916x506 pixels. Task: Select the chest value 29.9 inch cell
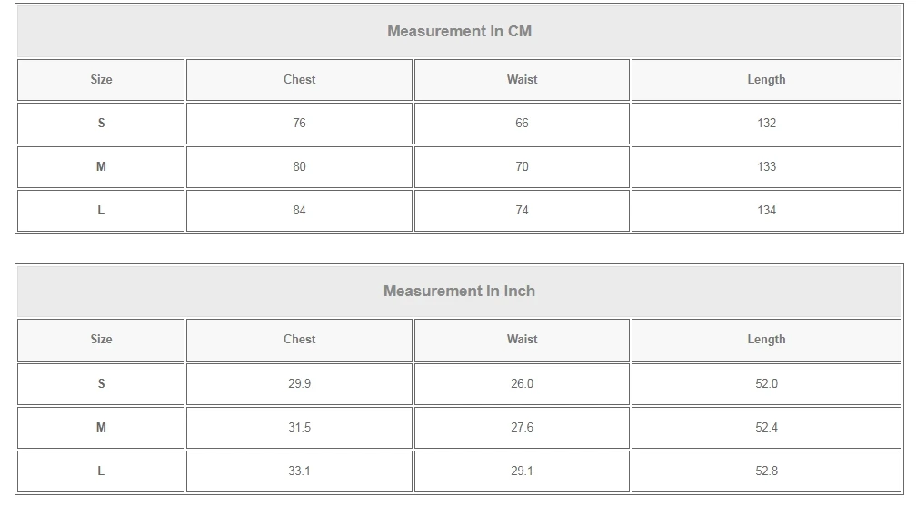[299, 384]
